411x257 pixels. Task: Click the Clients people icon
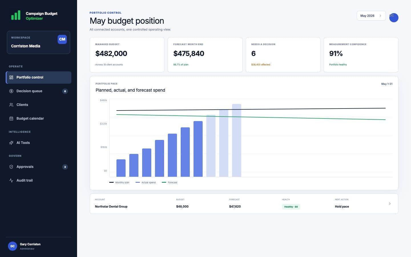11,105
